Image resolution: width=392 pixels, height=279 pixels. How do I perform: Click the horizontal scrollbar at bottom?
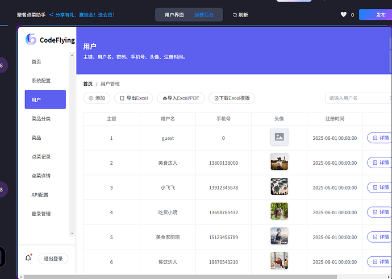click(x=180, y=277)
